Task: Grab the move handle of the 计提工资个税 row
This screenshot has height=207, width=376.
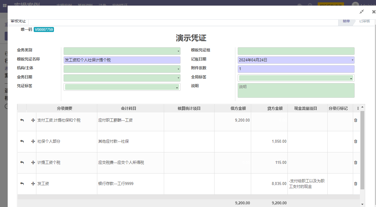Action: [x=33, y=163]
